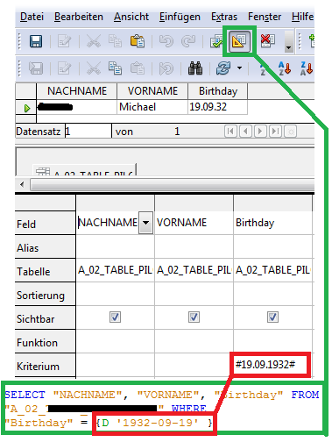Toggle Design View mode icon
The height and width of the screenshot is (442, 332).
(239, 41)
